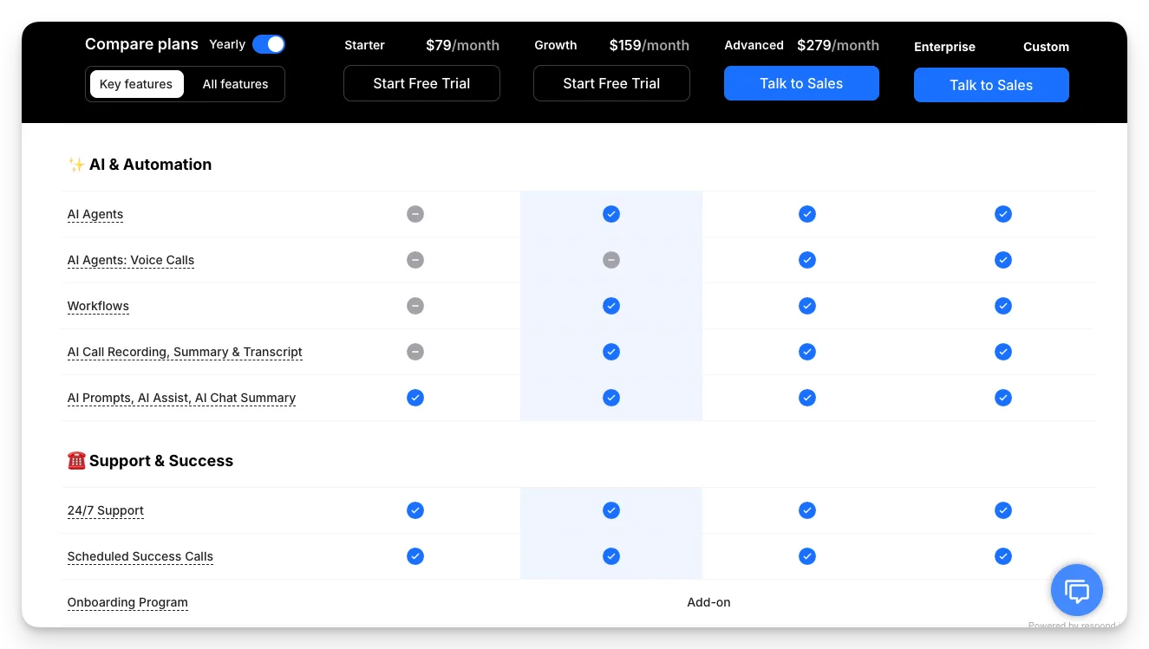Viewport: 1149px width, 649px height.
Task: Open the Onboarding Program feature link
Action: [x=127, y=602]
